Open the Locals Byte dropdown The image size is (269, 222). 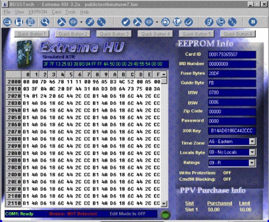click(x=252, y=152)
